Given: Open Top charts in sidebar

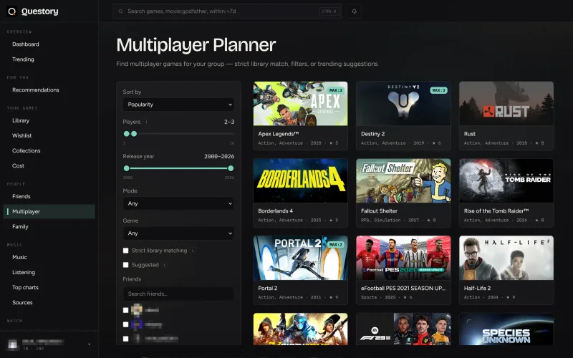Looking at the screenshot, I should [25, 288].
